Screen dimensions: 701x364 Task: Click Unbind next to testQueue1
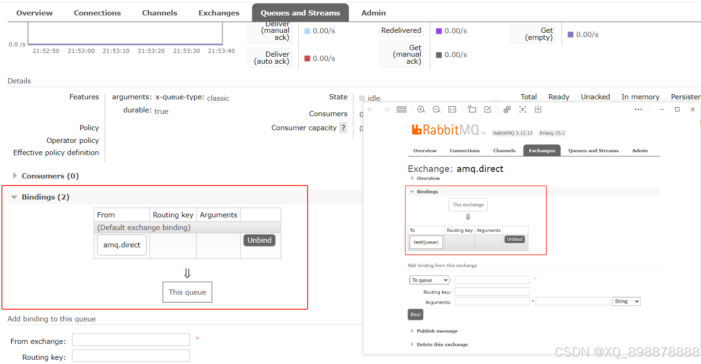(x=514, y=239)
